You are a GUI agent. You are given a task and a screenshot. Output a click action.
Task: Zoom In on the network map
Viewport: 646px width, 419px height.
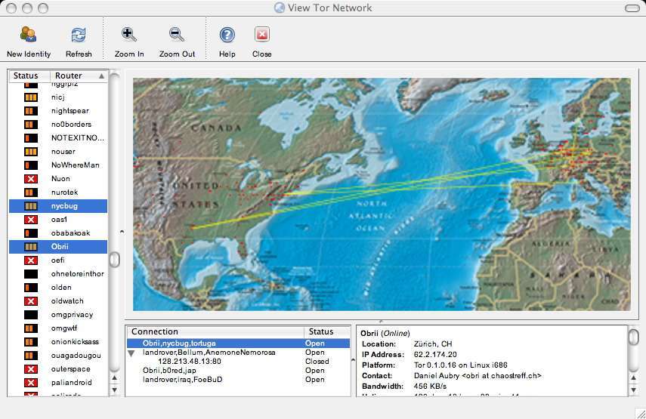tap(129, 35)
